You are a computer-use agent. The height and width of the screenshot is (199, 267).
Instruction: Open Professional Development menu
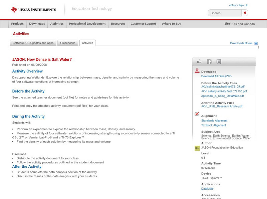click(87, 24)
